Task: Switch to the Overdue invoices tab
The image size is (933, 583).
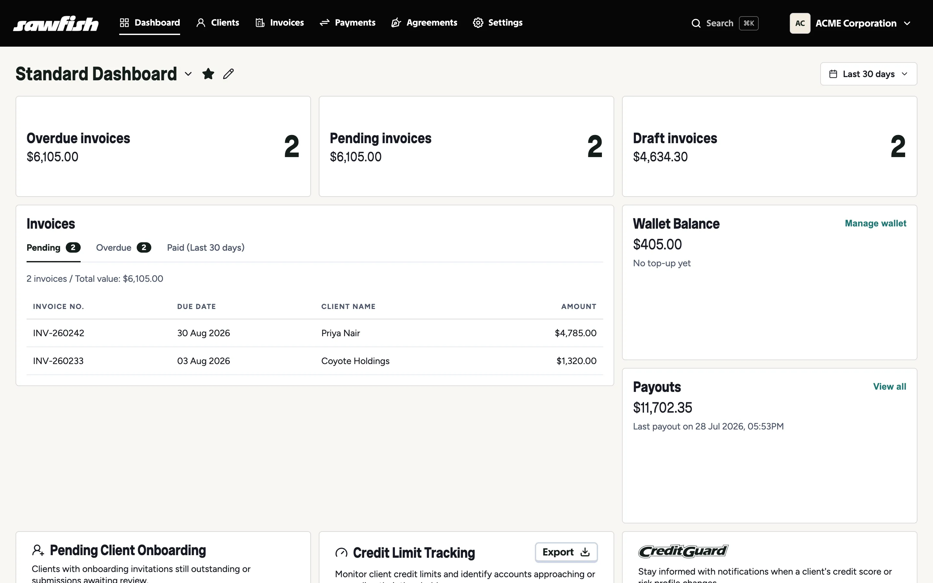Action: tap(123, 247)
